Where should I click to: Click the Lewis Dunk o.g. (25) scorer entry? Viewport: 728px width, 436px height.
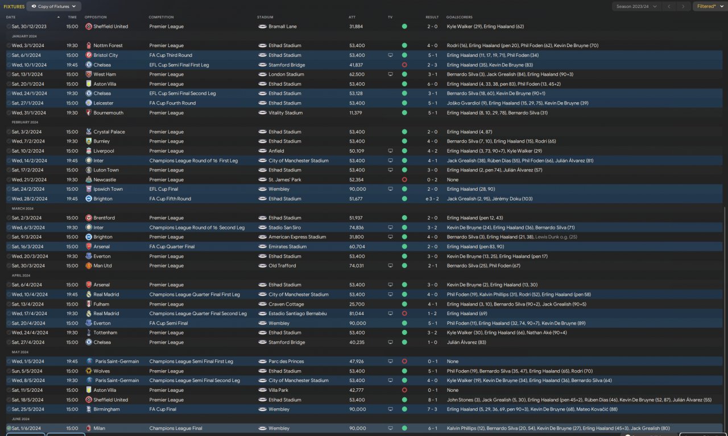tap(556, 237)
